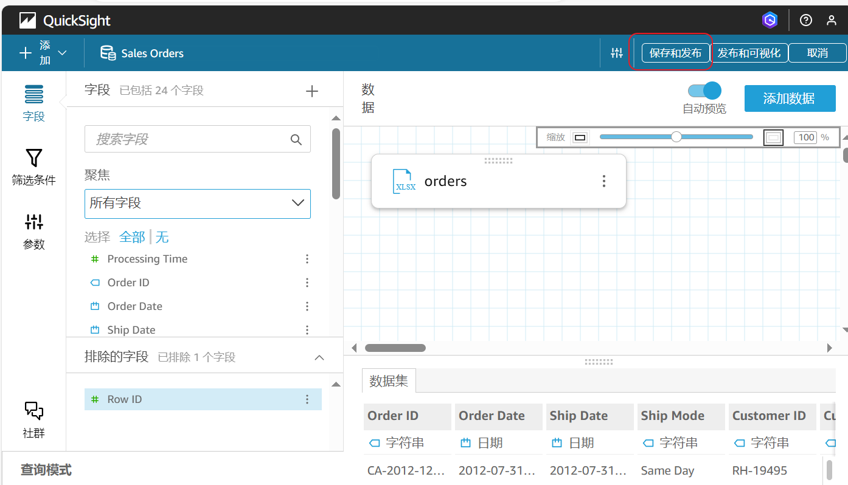Toggle the 自动预览 auto preview switch
Viewport: 848px width, 485px height.
point(704,91)
